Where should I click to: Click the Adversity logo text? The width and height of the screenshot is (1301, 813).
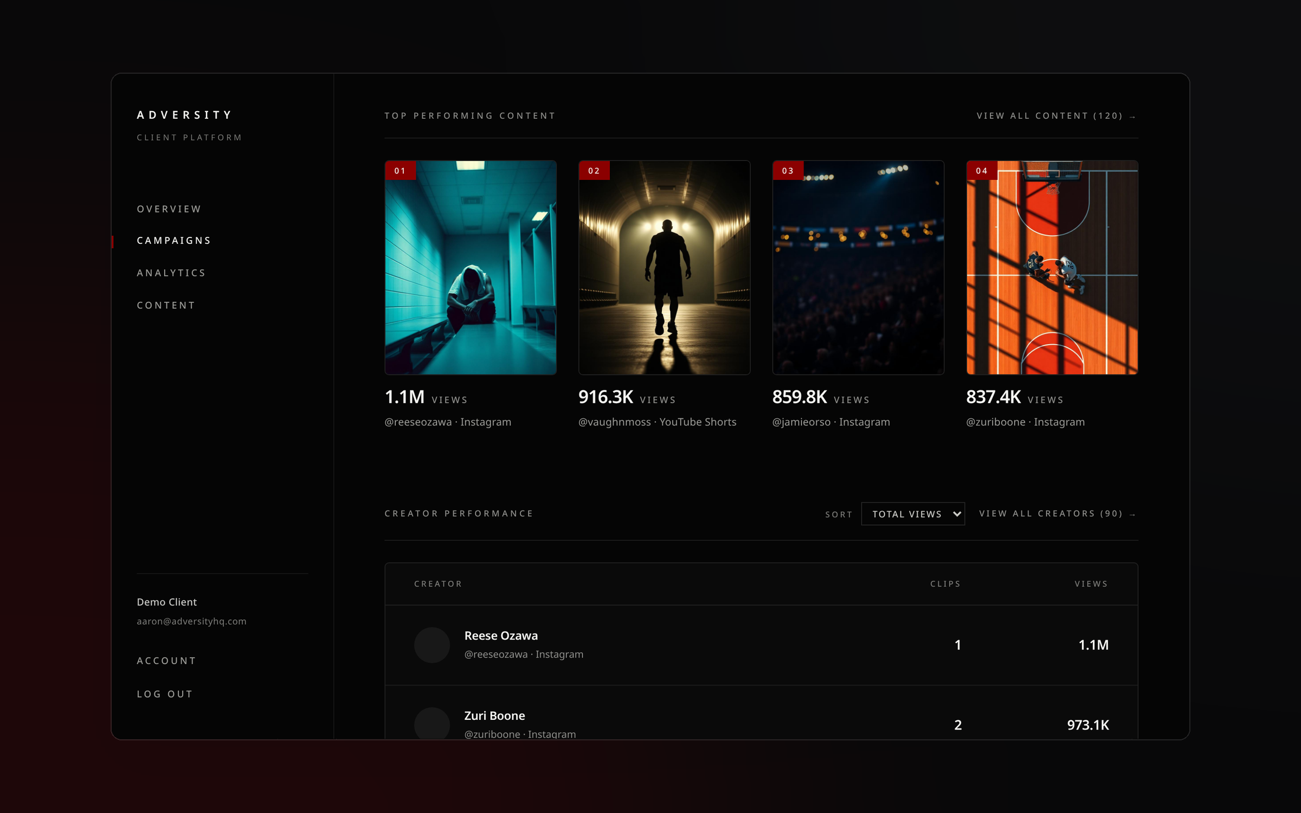[184, 115]
